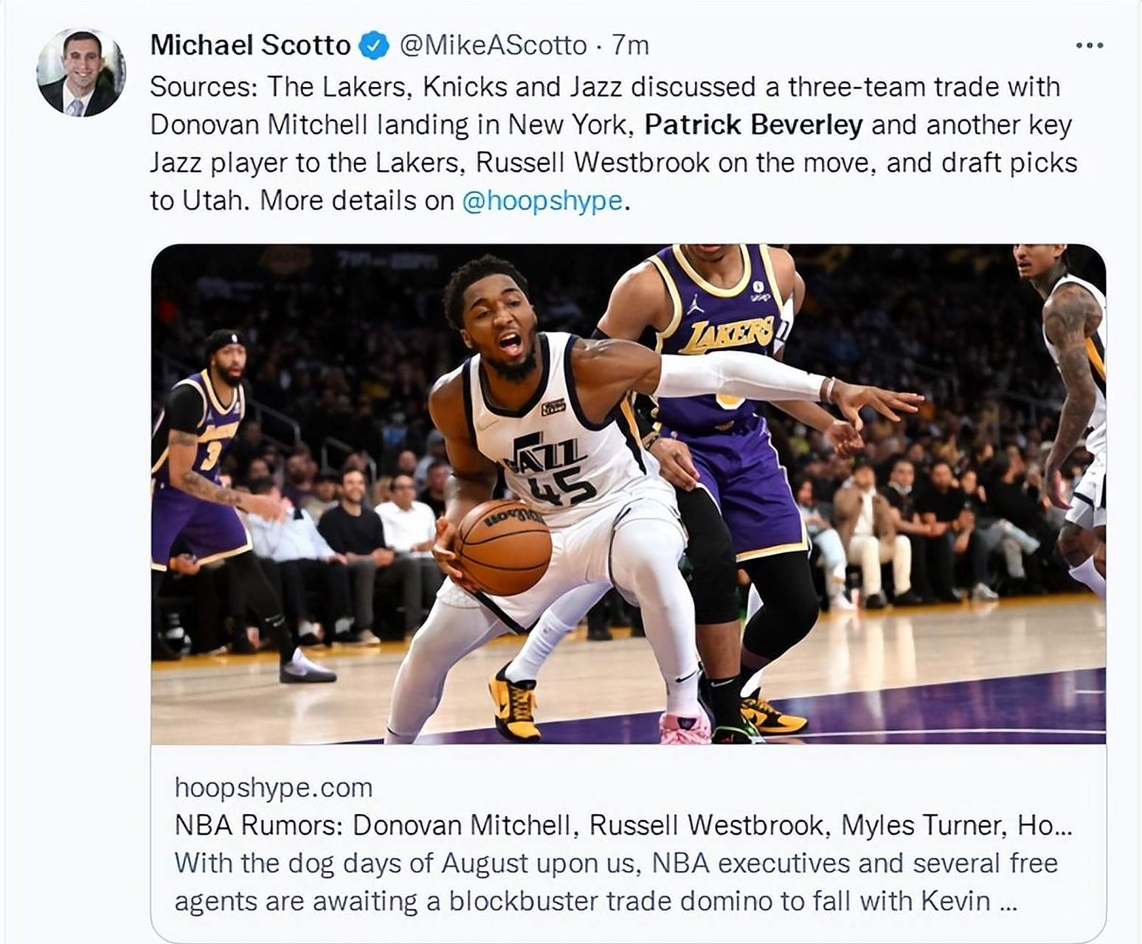The height and width of the screenshot is (944, 1142).
Task: Open the @MikeAScotto handle
Action: click(493, 46)
